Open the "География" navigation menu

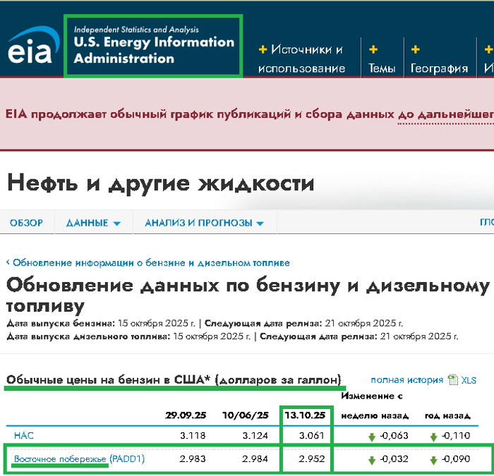[x=440, y=68]
